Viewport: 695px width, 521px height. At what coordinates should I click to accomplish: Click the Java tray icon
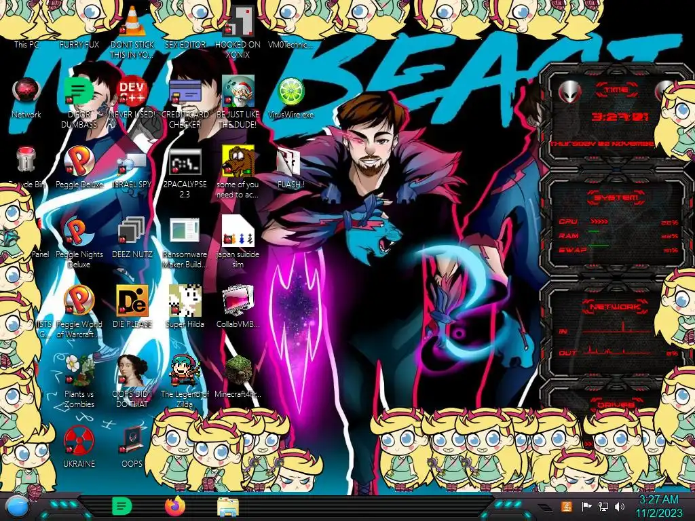[566, 506]
